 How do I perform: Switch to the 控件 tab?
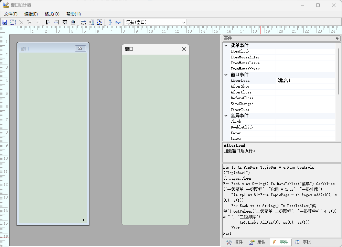235,242
